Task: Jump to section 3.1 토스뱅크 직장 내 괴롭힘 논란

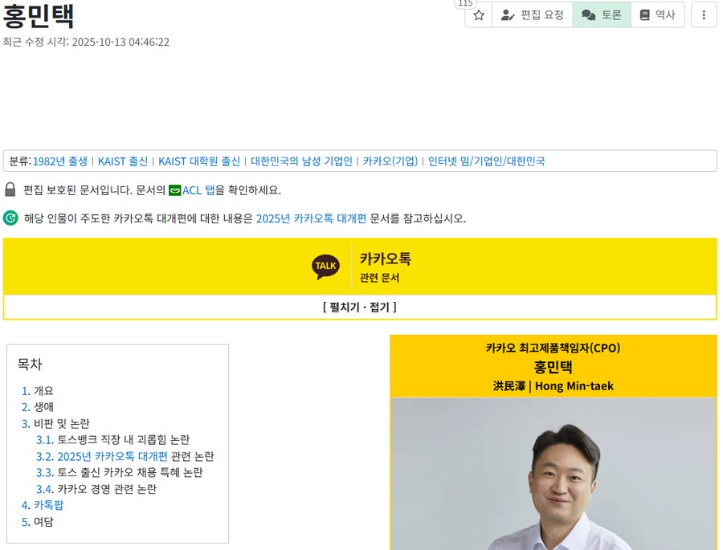Action: (113, 440)
